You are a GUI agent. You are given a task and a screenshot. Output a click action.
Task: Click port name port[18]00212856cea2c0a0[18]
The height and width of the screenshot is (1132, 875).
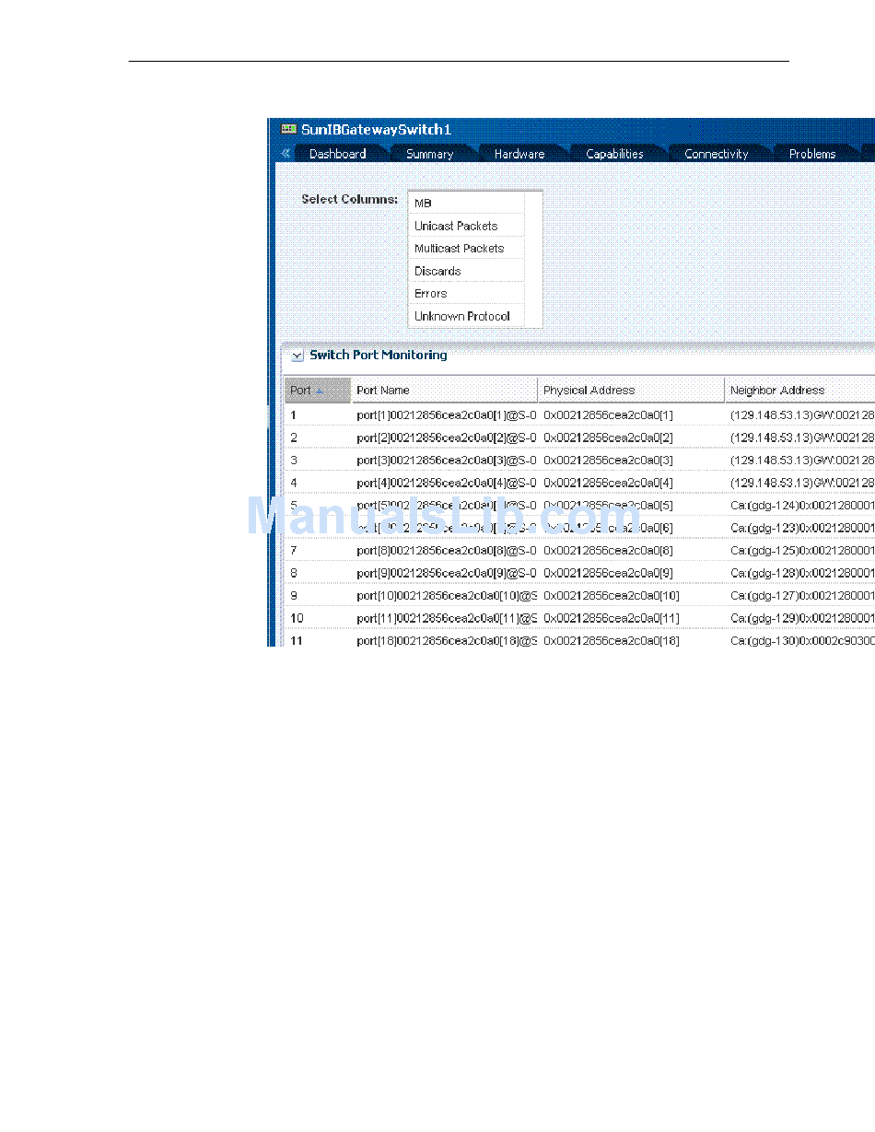[447, 640]
